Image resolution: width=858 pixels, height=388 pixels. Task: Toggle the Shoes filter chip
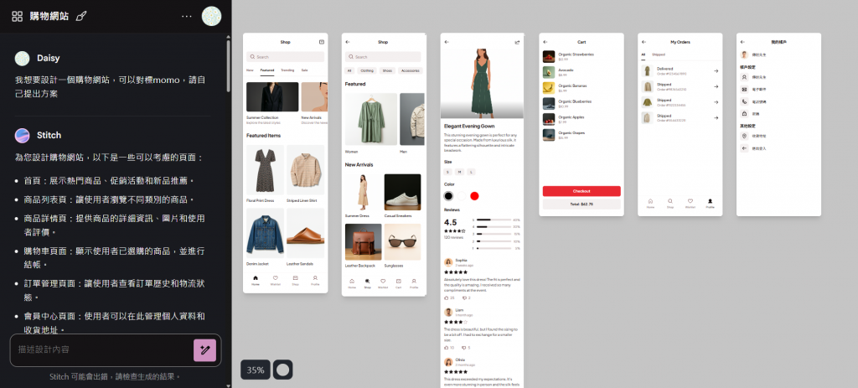pyautogui.click(x=387, y=70)
